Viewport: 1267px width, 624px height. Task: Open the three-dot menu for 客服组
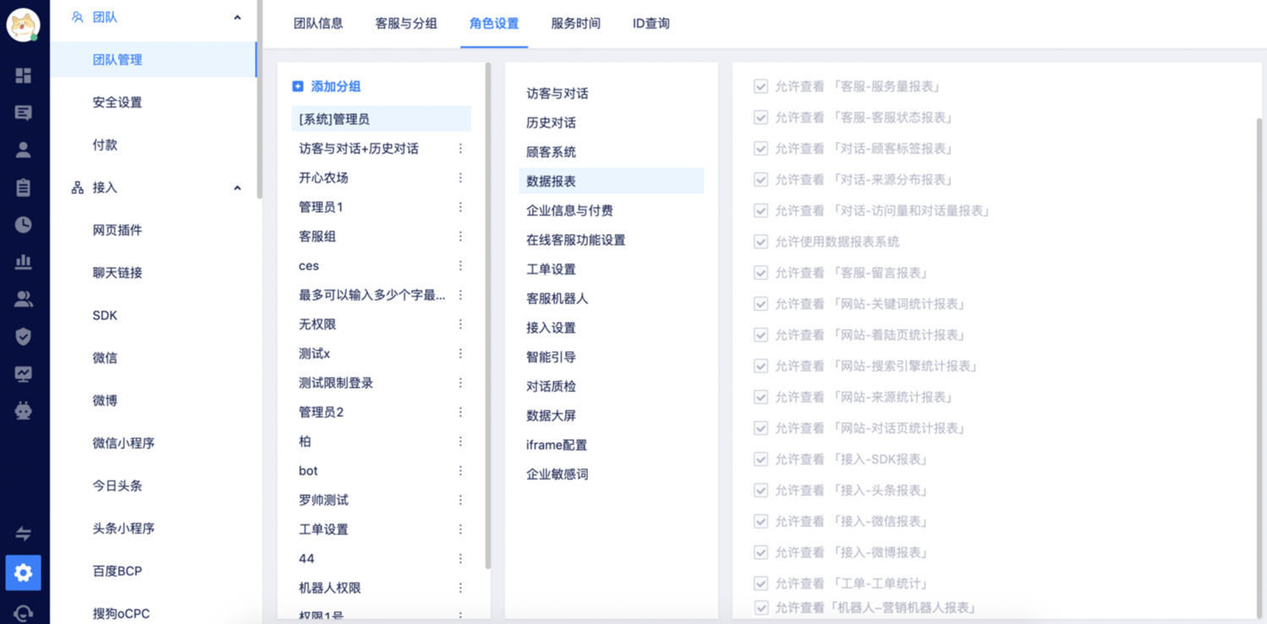point(460,236)
